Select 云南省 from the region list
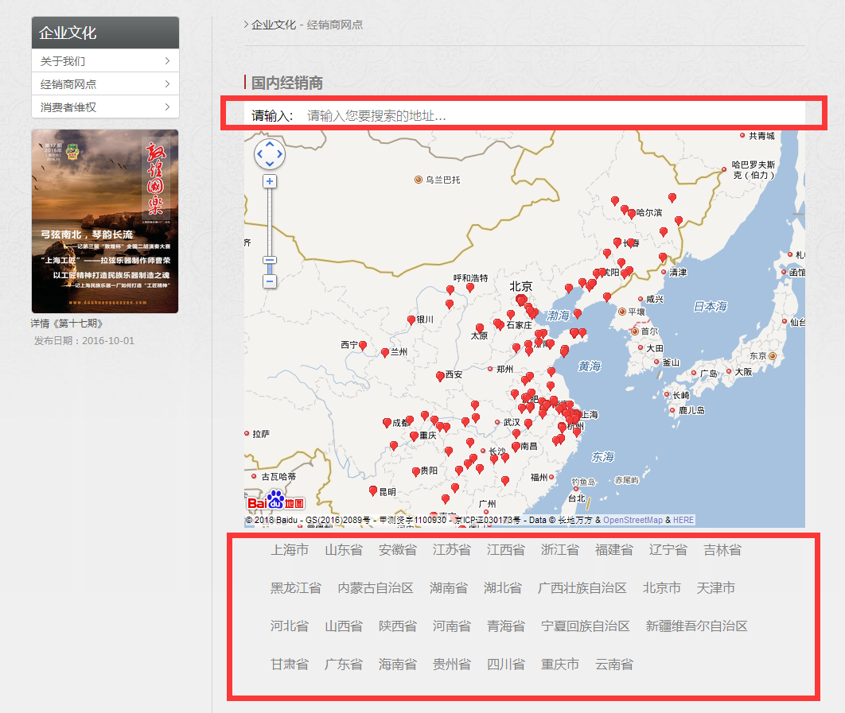 click(x=613, y=665)
